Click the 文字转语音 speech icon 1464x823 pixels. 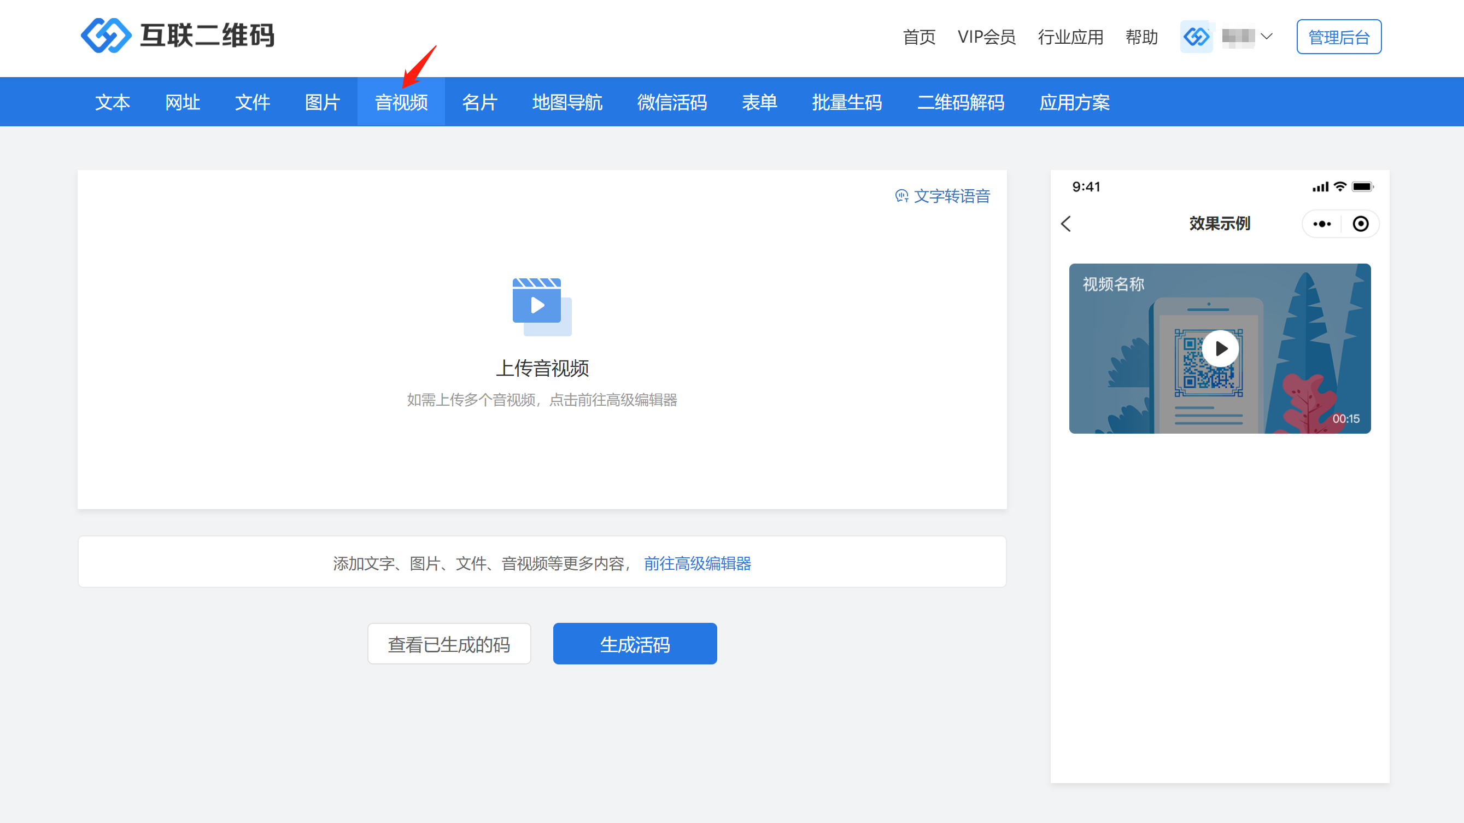pos(901,196)
